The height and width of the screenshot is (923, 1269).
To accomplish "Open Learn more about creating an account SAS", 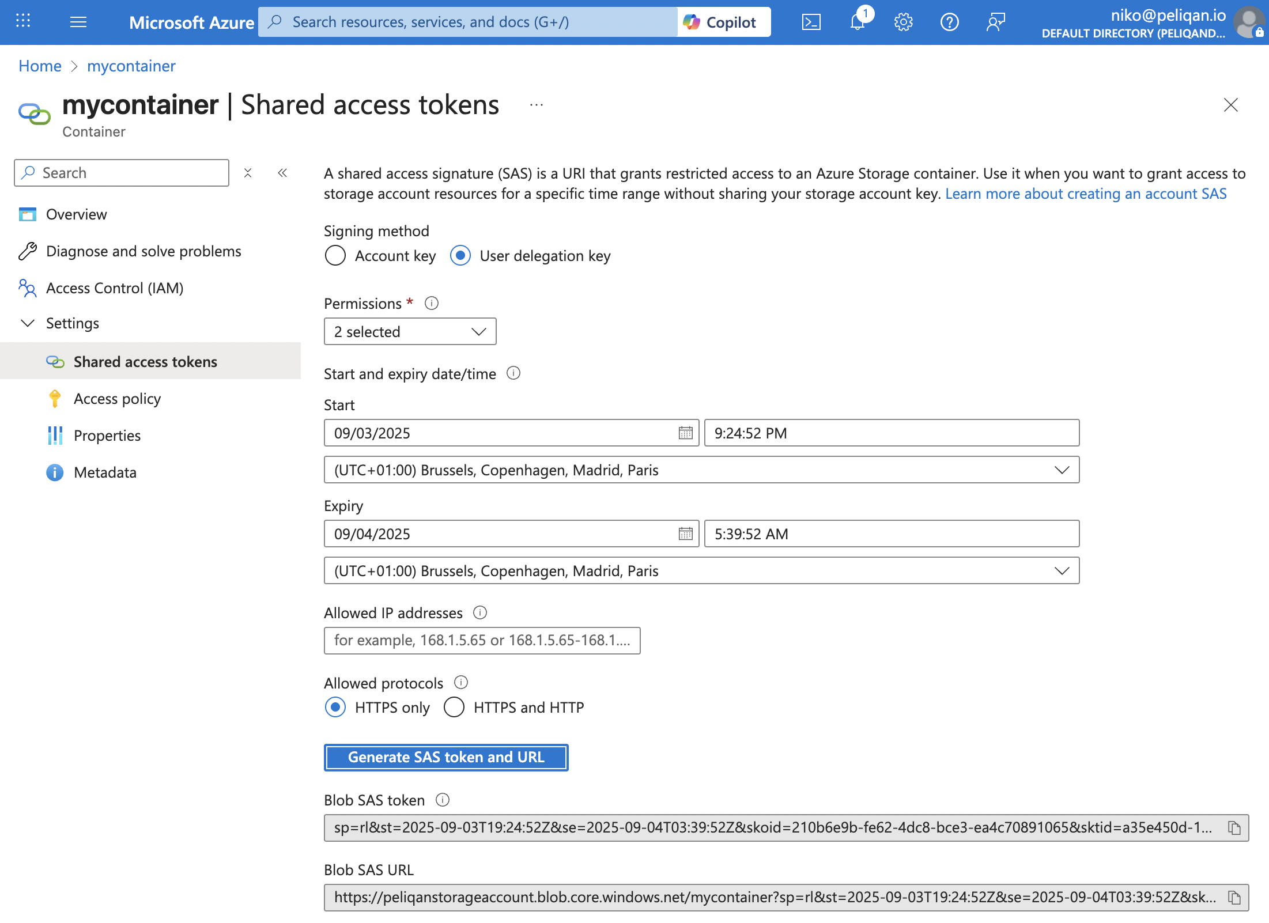I will [1086, 194].
